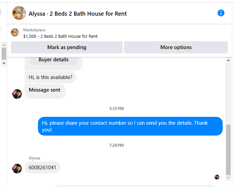Click the header title 'Alyssa · 2 Beds 2 Bath House for Rent'
Image resolution: width=235 pixels, height=187 pixels.
click(78, 14)
